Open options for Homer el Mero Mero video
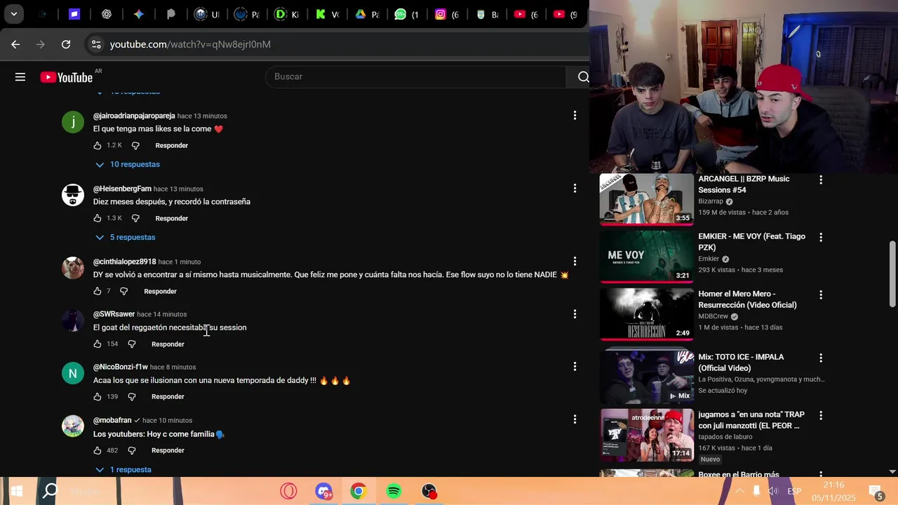The width and height of the screenshot is (898, 505). click(x=821, y=295)
